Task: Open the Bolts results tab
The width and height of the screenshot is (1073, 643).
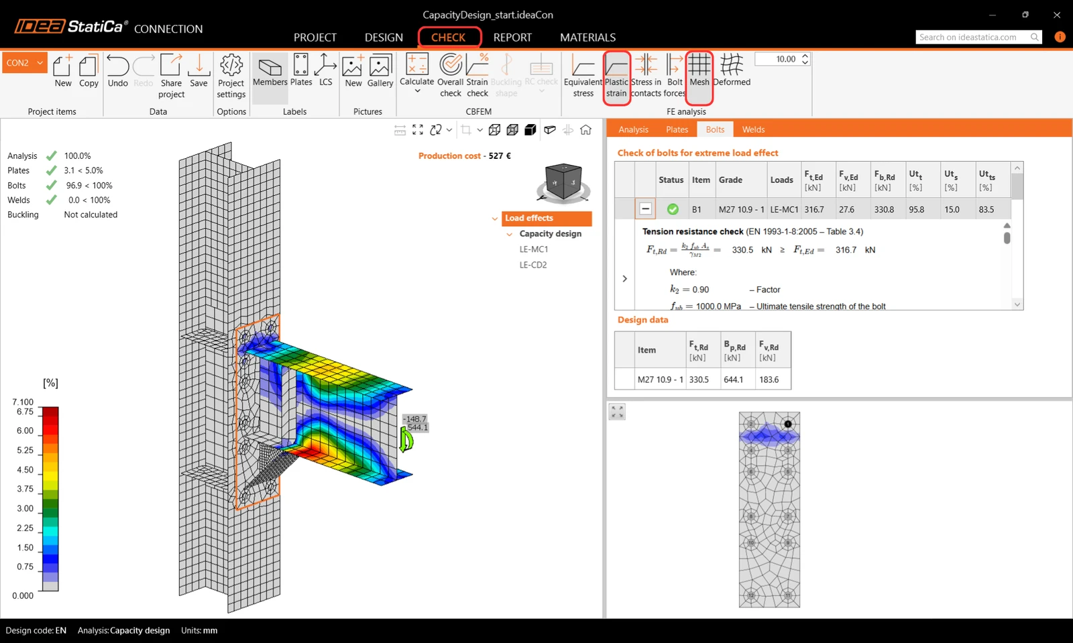Action: 715,129
